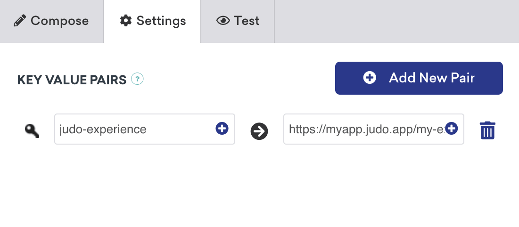
Task: Open the Test tab
Action: click(238, 21)
